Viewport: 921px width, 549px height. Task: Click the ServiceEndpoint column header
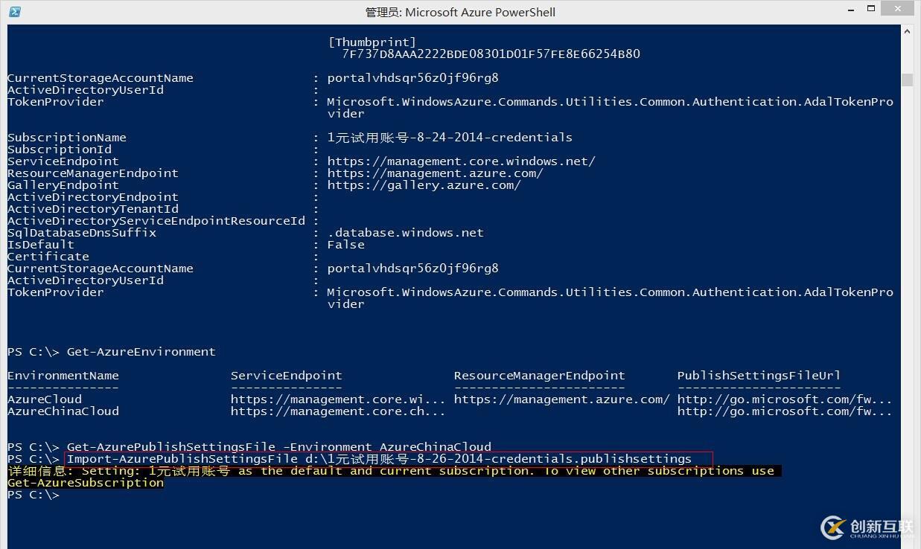pos(287,376)
